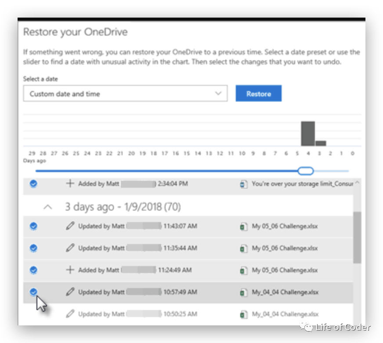
Task: Click Excel icon on 11:43:07 AM row
Action: coord(244,226)
